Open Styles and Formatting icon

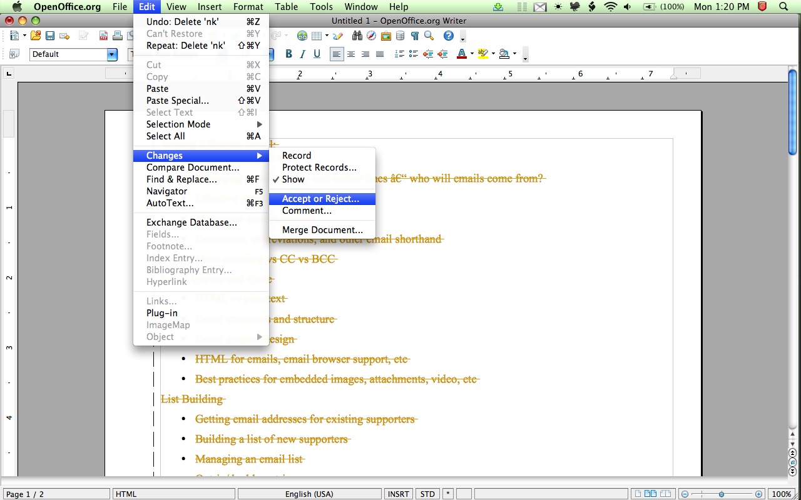point(14,54)
